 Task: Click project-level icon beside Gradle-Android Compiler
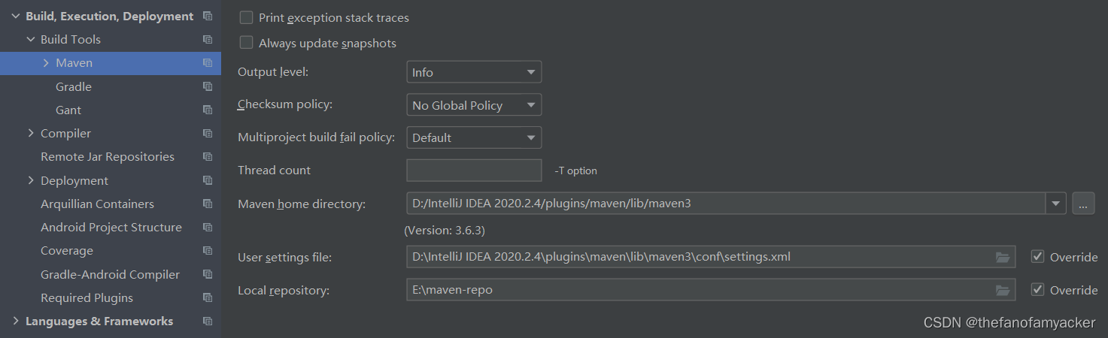(208, 274)
